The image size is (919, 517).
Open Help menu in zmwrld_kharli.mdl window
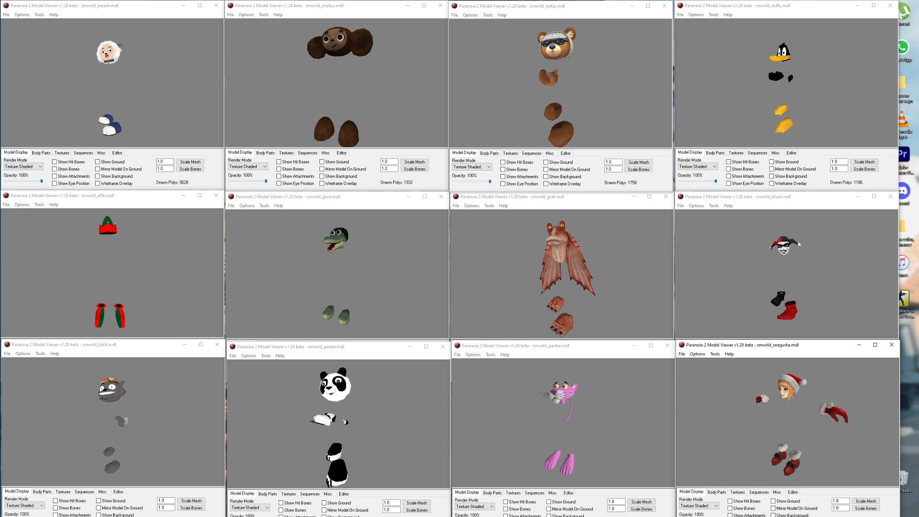[x=728, y=206]
